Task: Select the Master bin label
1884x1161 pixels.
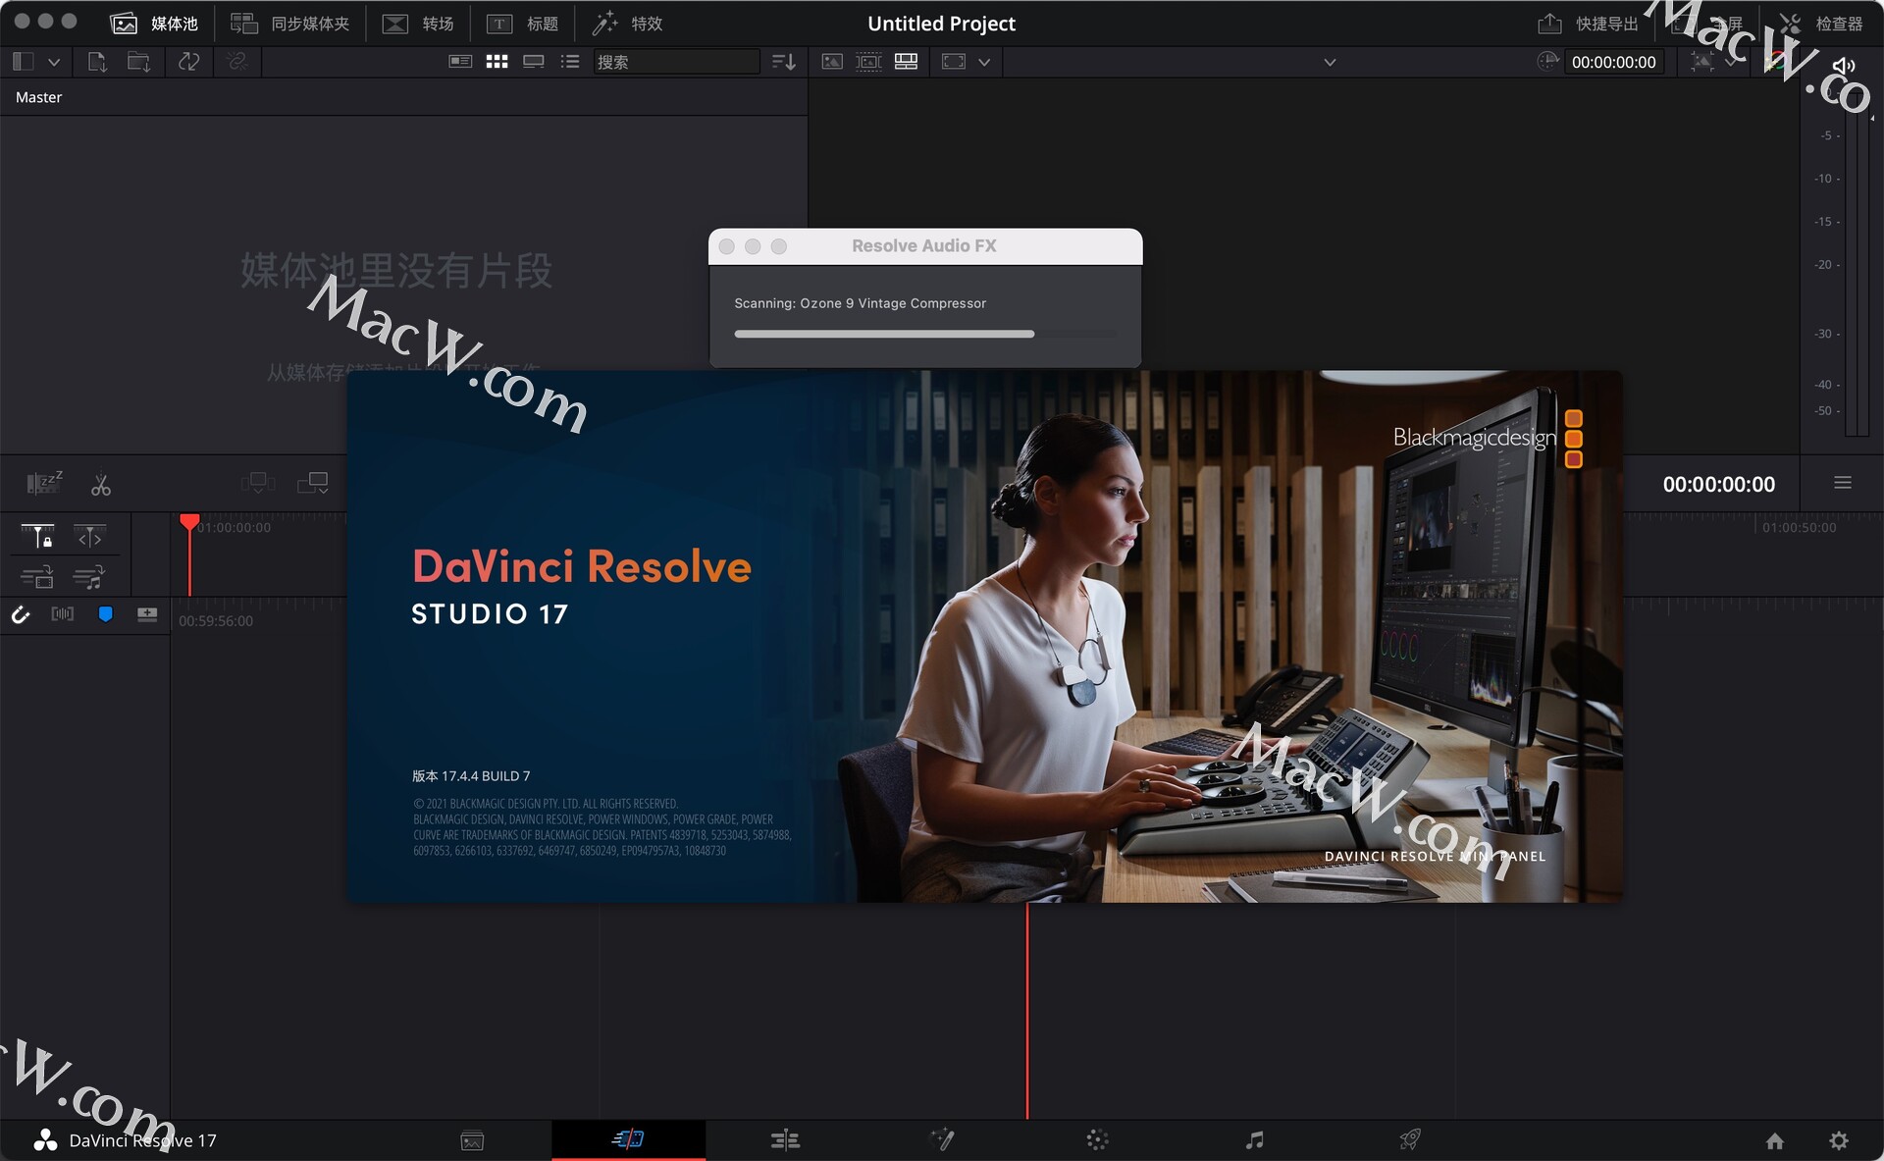Action: [x=38, y=97]
